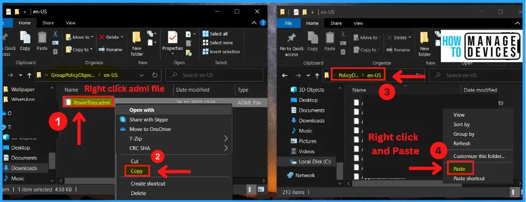
Task: Click Properties icon in left window ribbon
Action: (173, 38)
